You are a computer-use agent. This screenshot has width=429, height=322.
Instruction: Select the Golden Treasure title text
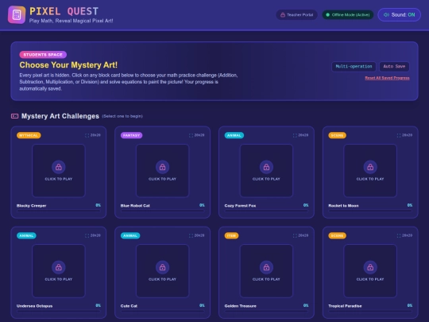[x=241, y=306]
